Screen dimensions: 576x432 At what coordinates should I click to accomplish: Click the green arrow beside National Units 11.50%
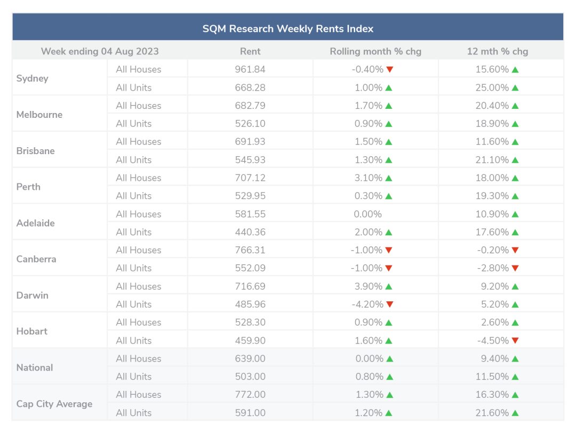point(515,377)
